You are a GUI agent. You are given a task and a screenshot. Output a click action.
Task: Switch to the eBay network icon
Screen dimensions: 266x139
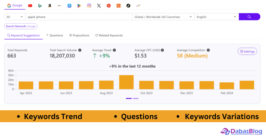coord(59,6)
